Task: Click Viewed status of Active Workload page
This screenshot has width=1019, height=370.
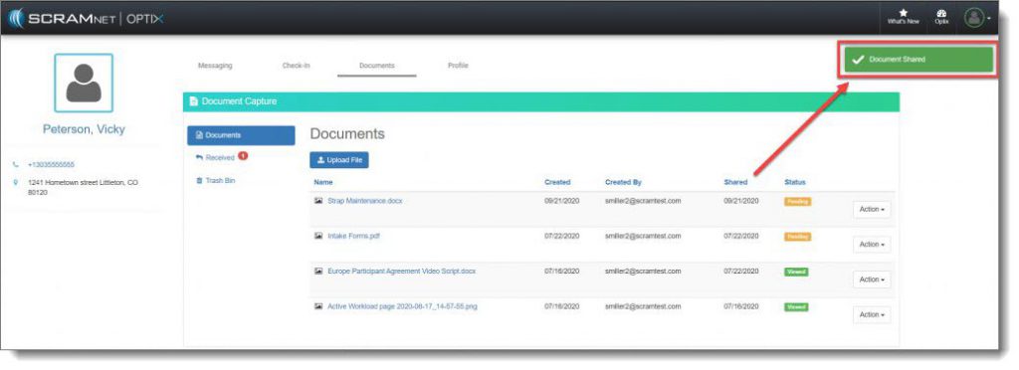Action: (x=796, y=307)
